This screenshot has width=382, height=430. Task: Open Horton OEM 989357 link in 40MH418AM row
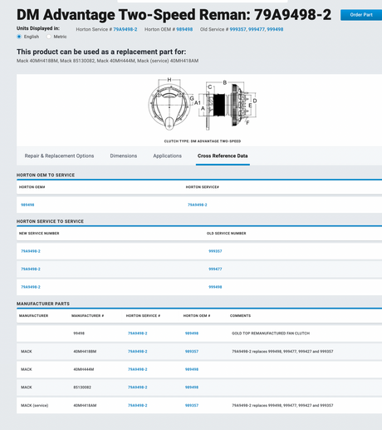pos(192,405)
